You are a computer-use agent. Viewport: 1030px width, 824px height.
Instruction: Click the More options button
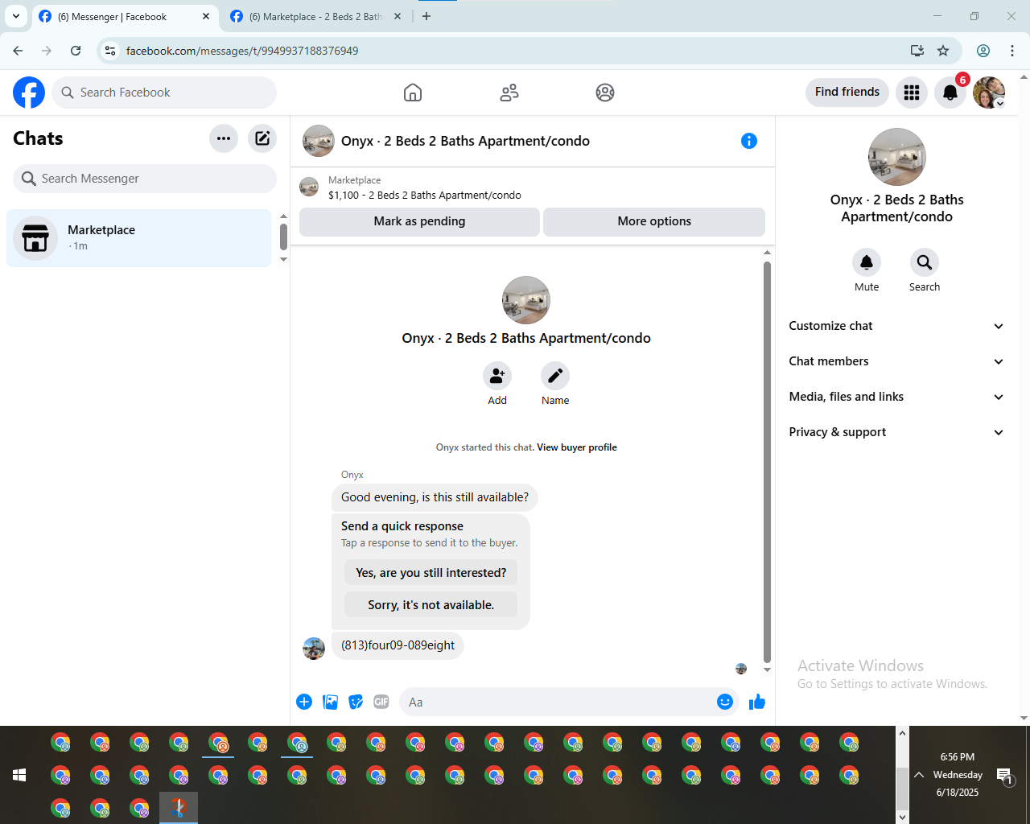pos(654,221)
